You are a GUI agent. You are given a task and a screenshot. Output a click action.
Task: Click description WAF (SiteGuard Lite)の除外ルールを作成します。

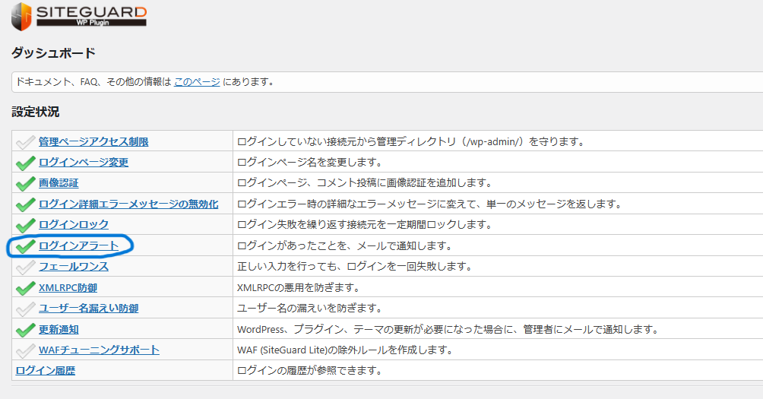tap(345, 350)
